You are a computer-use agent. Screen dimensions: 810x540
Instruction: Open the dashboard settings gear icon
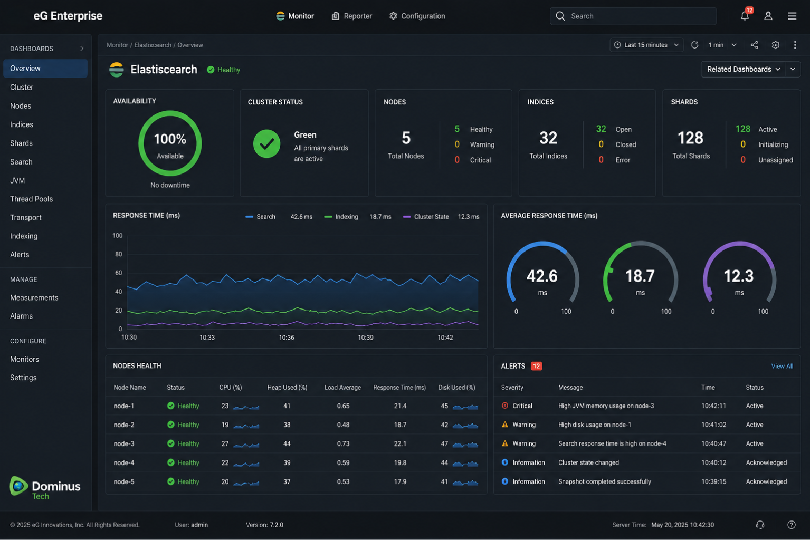point(775,45)
